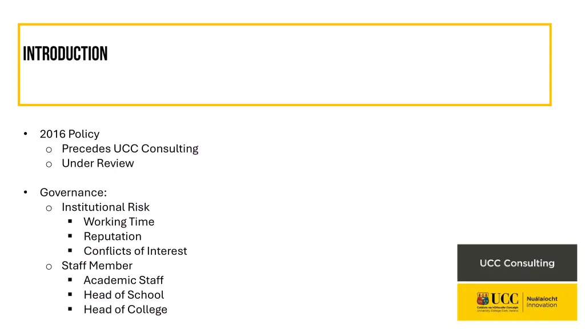Click the Nuálaíocht Innovation logo text

542,302
